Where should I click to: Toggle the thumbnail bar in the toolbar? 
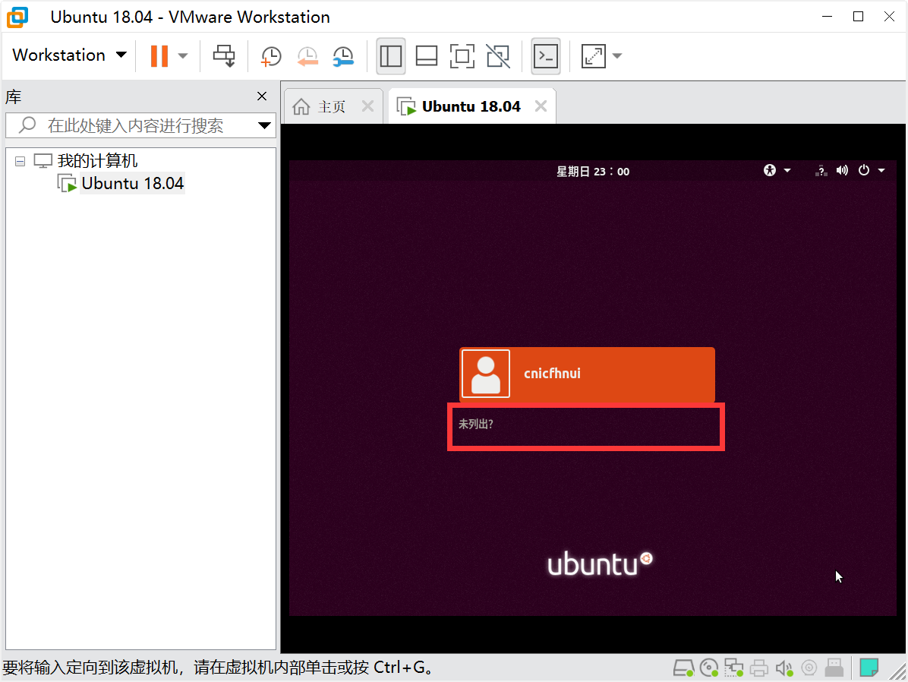pyautogui.click(x=426, y=56)
